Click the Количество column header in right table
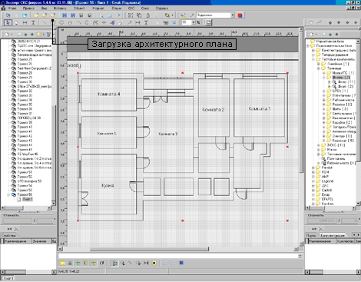Screen dimensions: 361x282 coord(345,241)
